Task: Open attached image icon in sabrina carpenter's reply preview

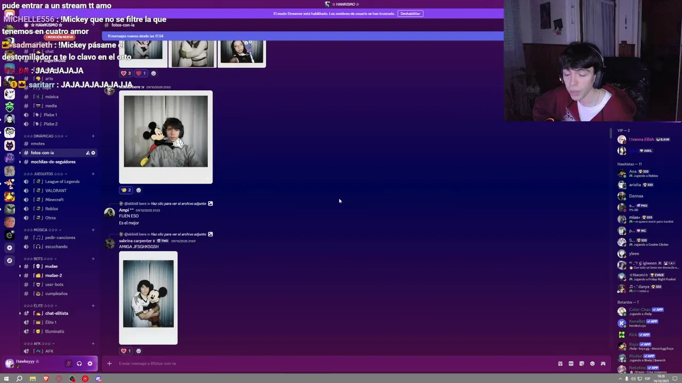Action: click(x=210, y=234)
